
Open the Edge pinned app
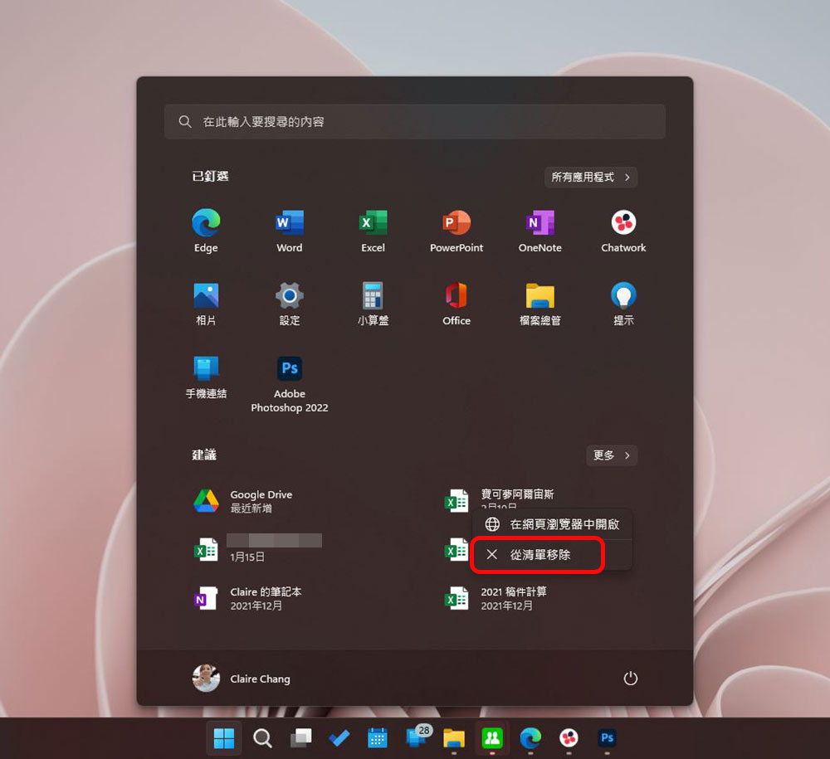click(x=206, y=231)
